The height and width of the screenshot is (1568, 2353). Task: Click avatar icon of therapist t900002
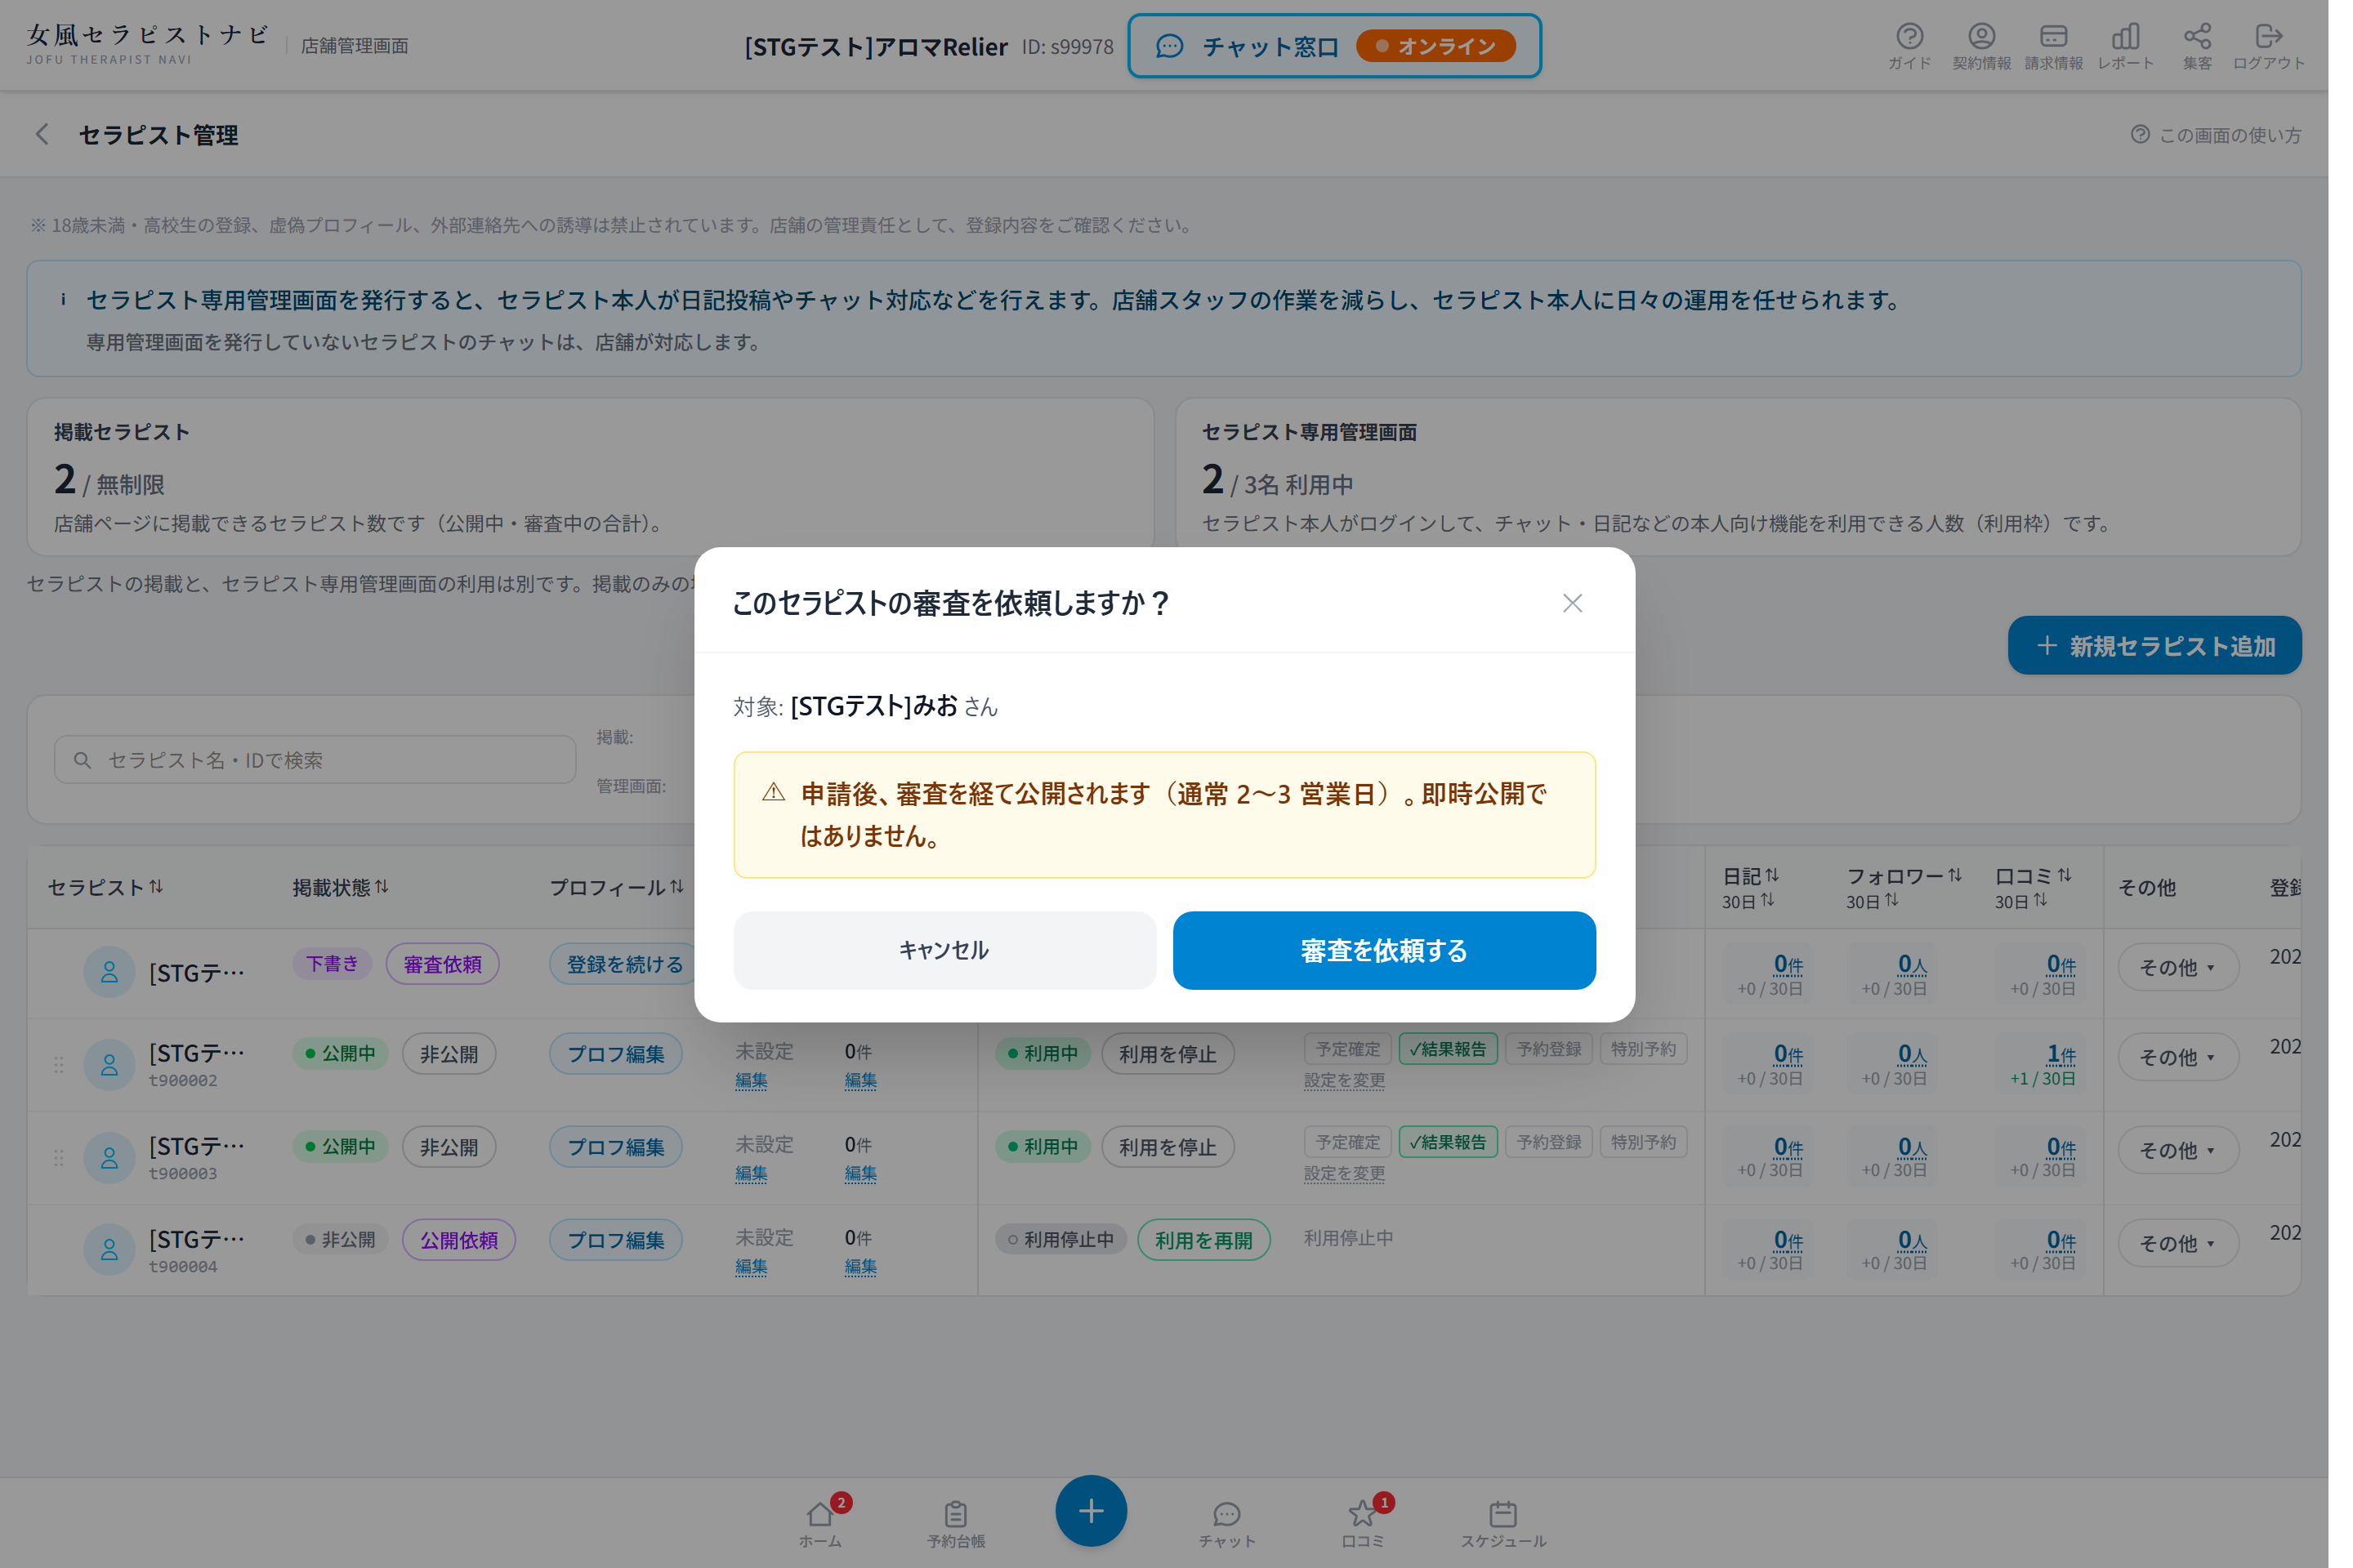109,1064
